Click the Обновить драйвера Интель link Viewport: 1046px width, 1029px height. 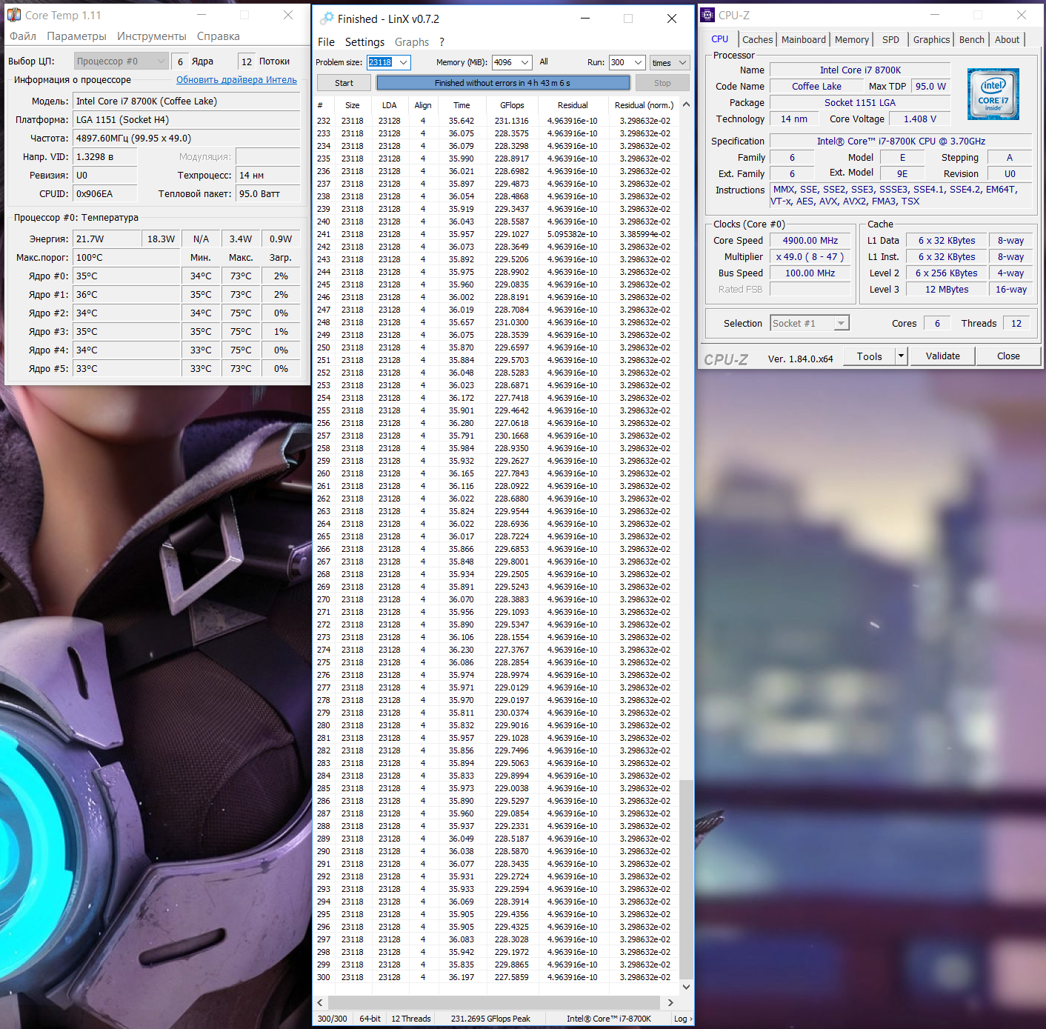click(236, 80)
